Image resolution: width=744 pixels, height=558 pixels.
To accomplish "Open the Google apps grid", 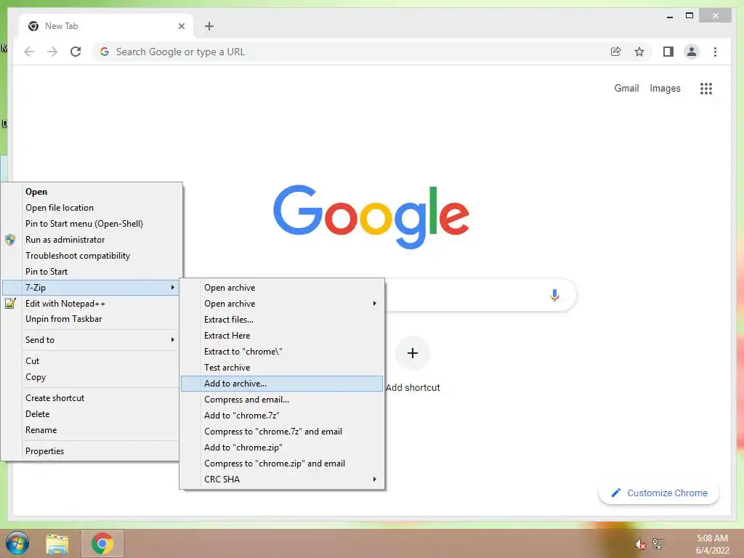I will pos(706,88).
